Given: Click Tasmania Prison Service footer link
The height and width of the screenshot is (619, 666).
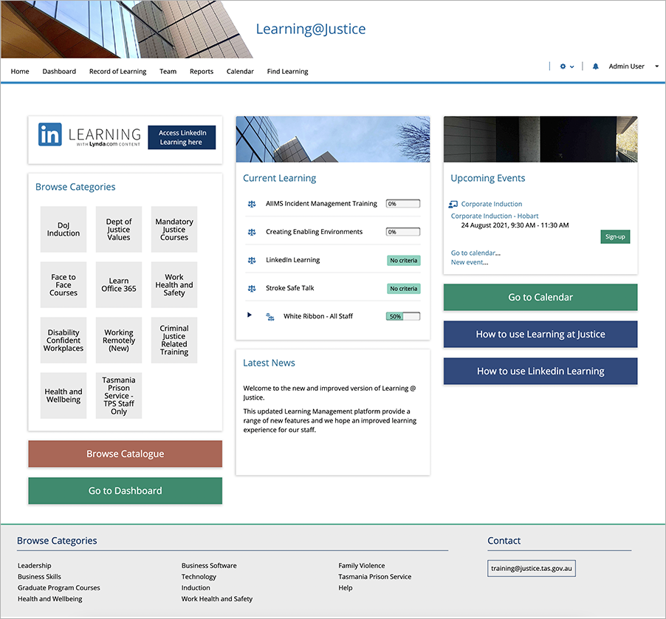Looking at the screenshot, I should 374,576.
